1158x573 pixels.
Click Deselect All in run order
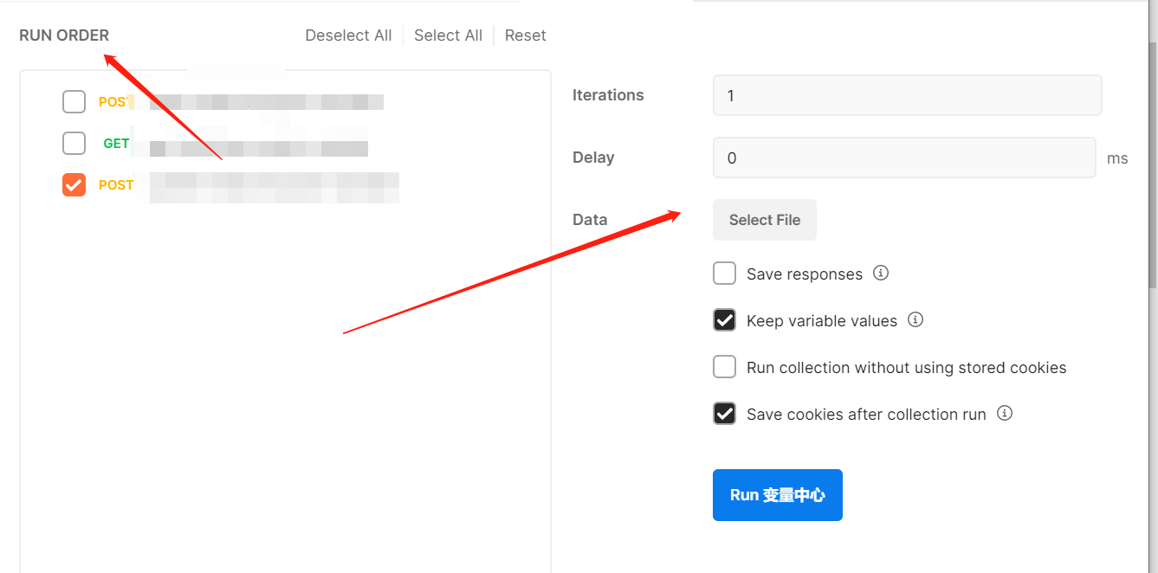pos(348,35)
